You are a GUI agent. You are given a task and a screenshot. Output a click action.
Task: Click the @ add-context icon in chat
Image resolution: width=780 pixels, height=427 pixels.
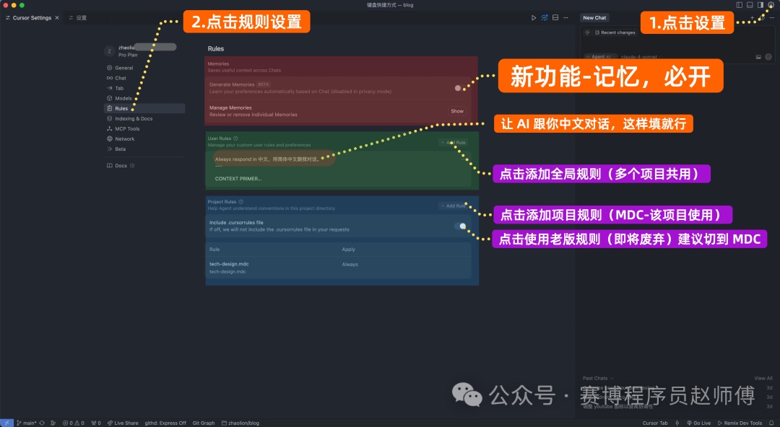587,32
